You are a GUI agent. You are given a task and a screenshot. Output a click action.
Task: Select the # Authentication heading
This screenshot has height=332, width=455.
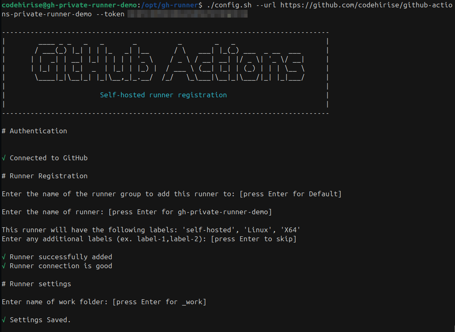pyautogui.click(x=34, y=131)
